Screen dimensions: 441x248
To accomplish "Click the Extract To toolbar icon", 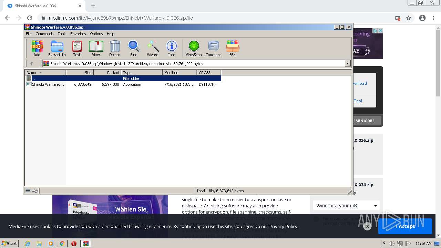I will (57, 48).
